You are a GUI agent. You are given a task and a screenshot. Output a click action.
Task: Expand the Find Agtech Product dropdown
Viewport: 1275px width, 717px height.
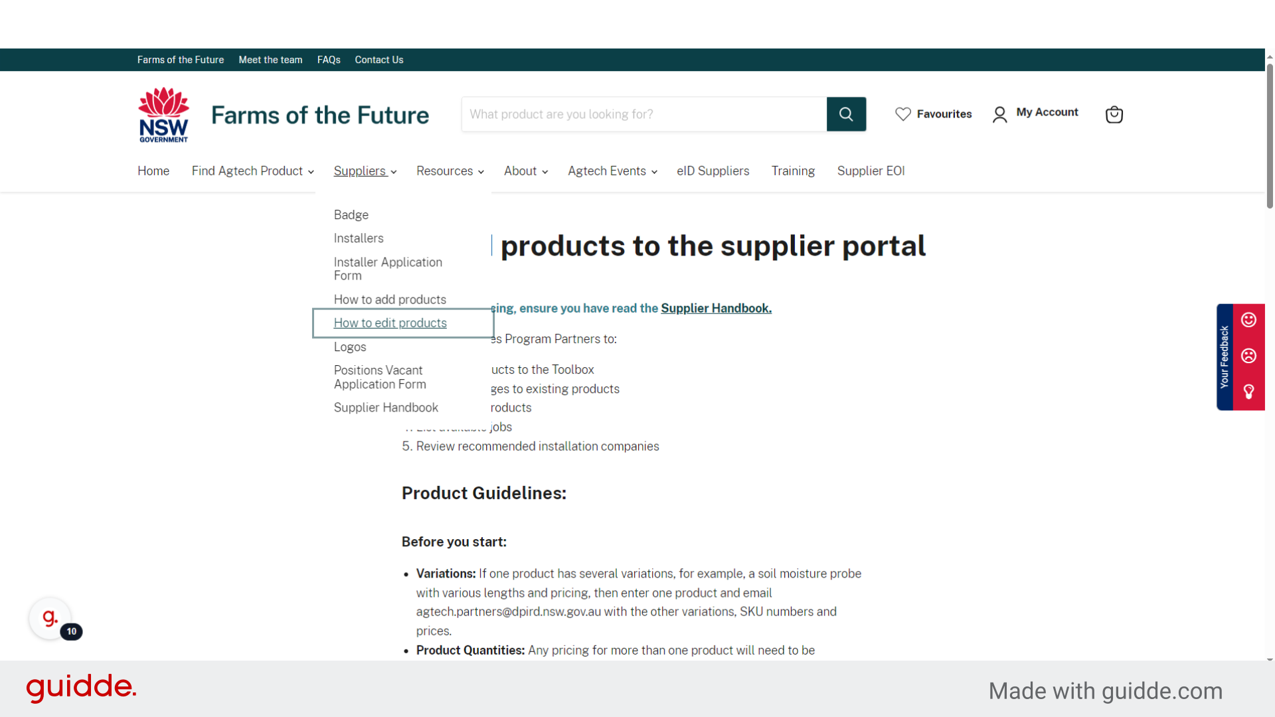pyautogui.click(x=252, y=171)
